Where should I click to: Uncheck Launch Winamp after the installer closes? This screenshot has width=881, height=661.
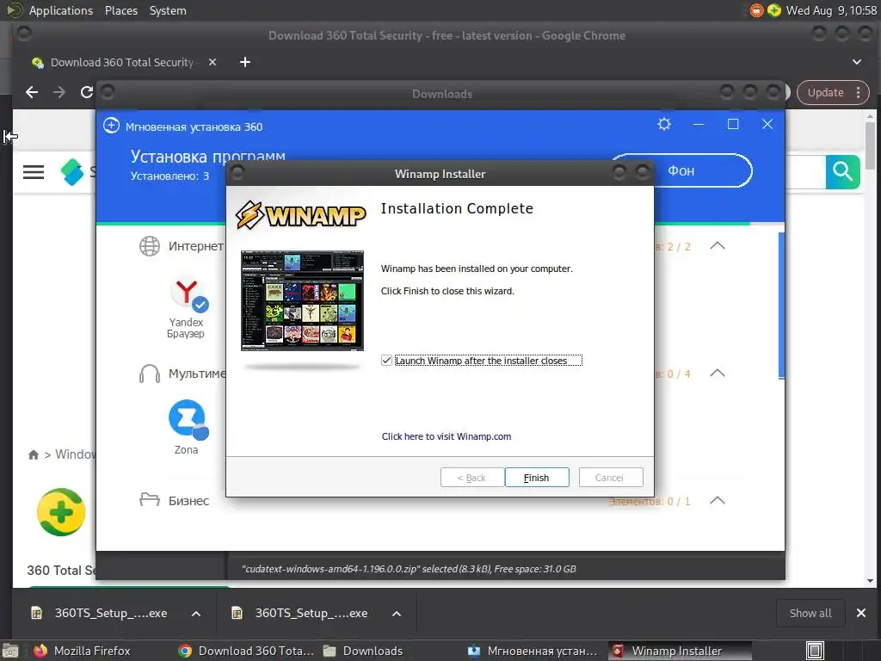click(x=386, y=361)
